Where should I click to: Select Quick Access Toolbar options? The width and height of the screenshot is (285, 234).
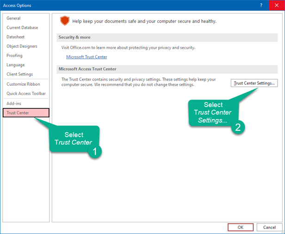[x=26, y=94]
